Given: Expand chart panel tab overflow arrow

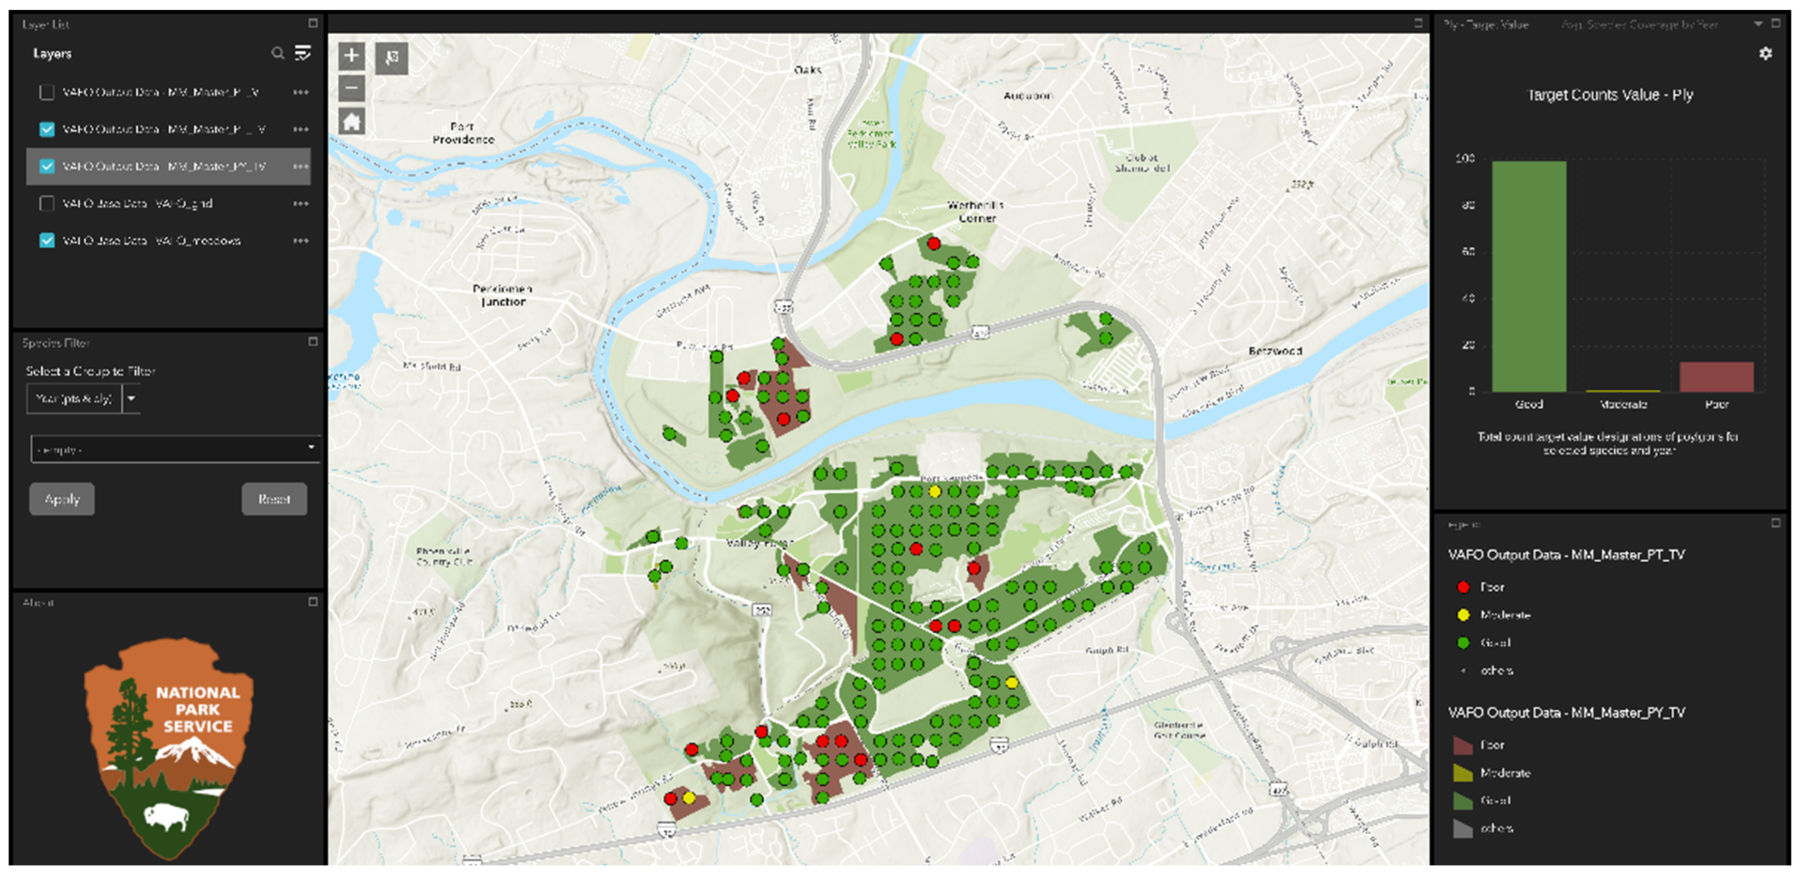Looking at the screenshot, I should 1757,25.
